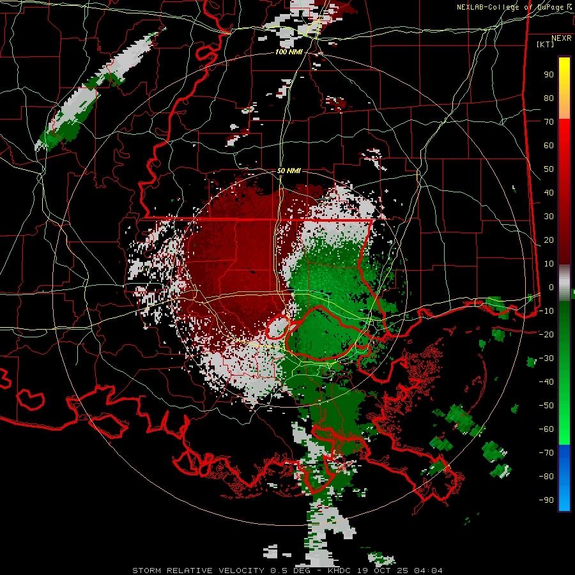Click the STORM RELATIVE VELOCITY caption text
575x575 pixels.
pos(198,571)
